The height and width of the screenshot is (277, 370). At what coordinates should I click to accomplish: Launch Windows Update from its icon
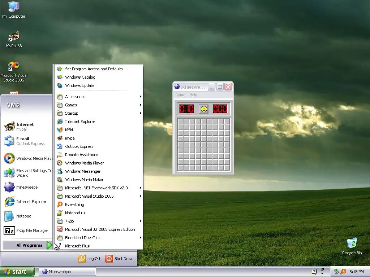click(60, 85)
